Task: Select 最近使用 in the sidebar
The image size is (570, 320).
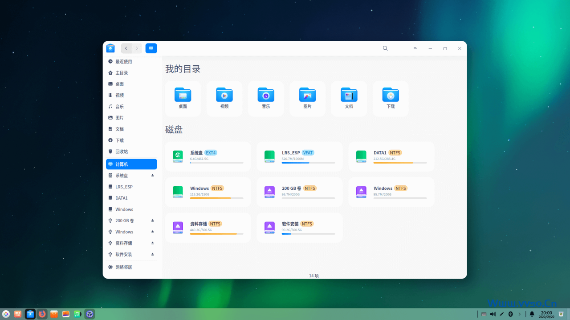Action: pos(124,61)
